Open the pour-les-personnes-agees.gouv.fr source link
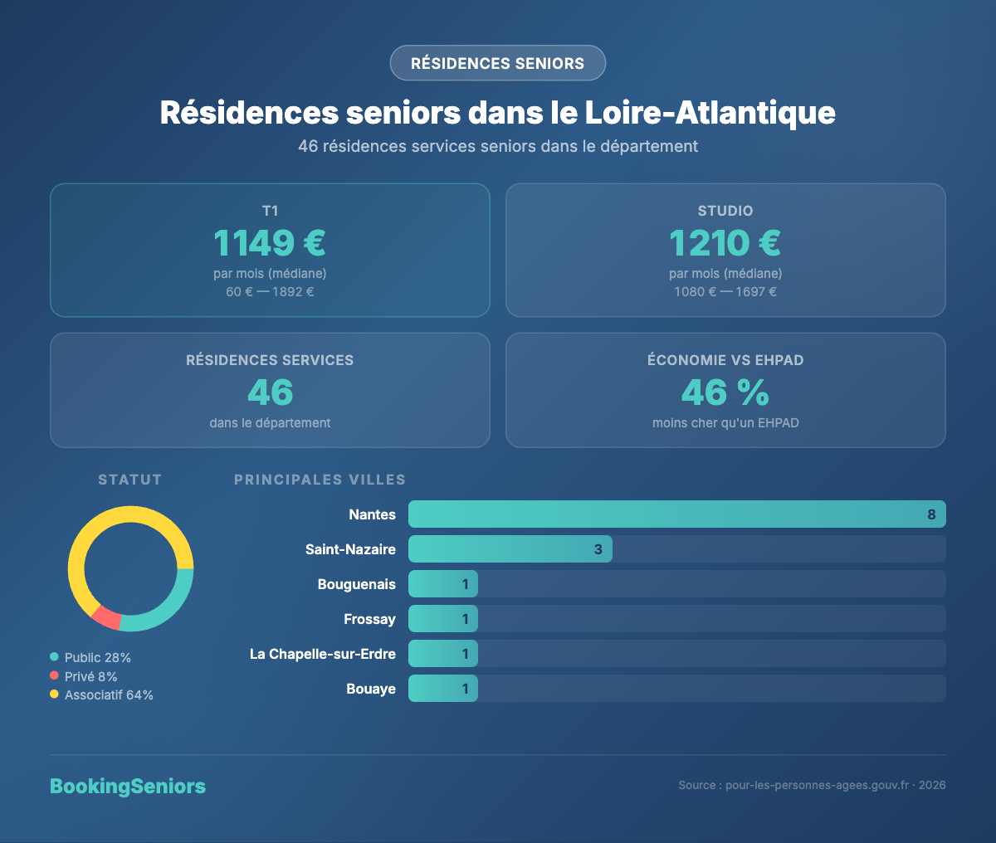Image resolution: width=996 pixels, height=843 pixels. [x=816, y=785]
